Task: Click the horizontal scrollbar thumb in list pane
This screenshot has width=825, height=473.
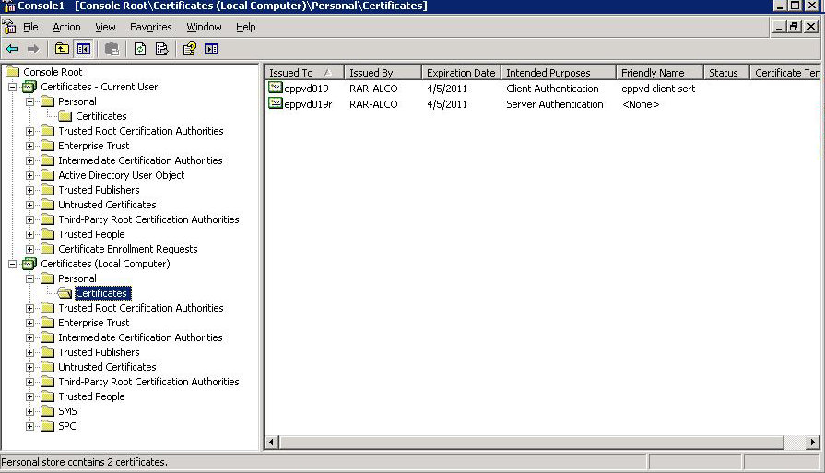Action: pos(531,442)
